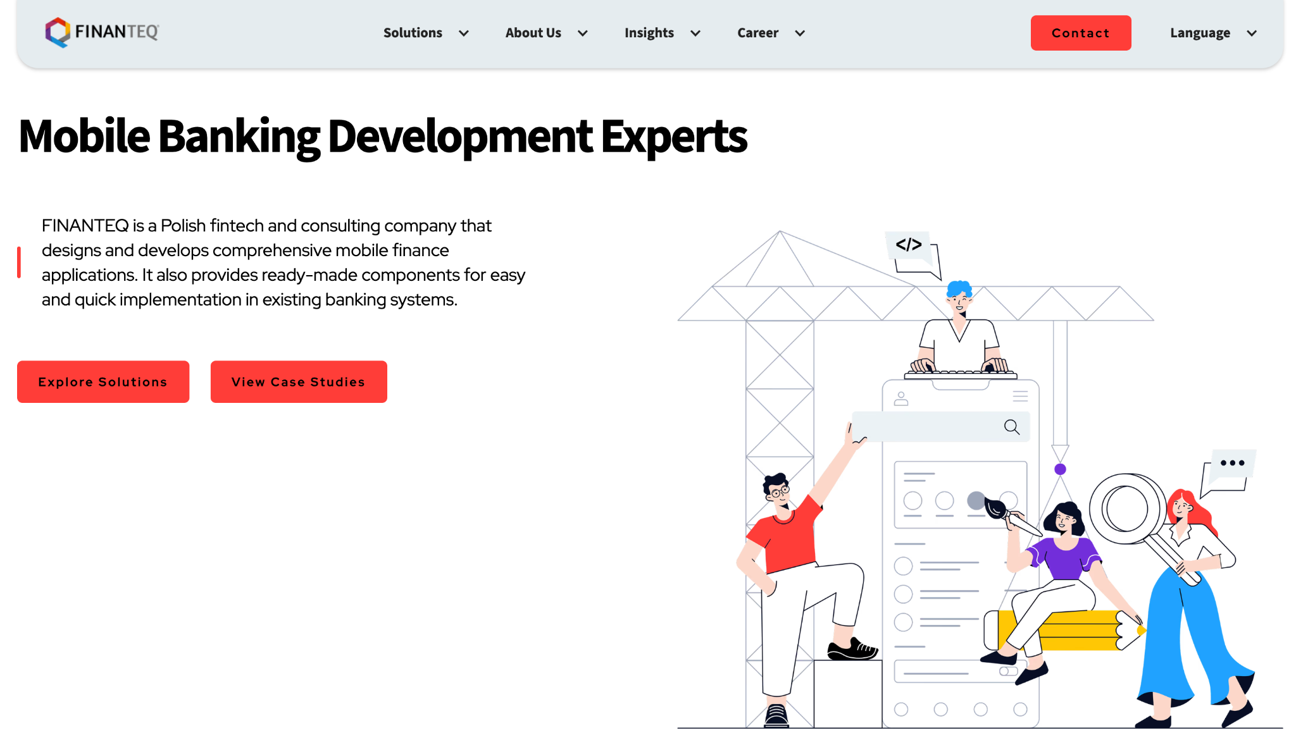Expand the About Us chevron arrow
Image resolution: width=1296 pixels, height=740 pixels.
point(583,34)
